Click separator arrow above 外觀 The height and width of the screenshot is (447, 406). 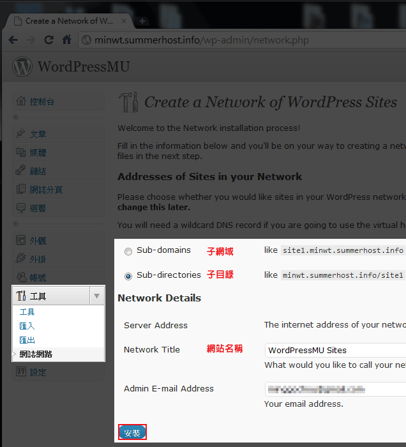pos(16,223)
